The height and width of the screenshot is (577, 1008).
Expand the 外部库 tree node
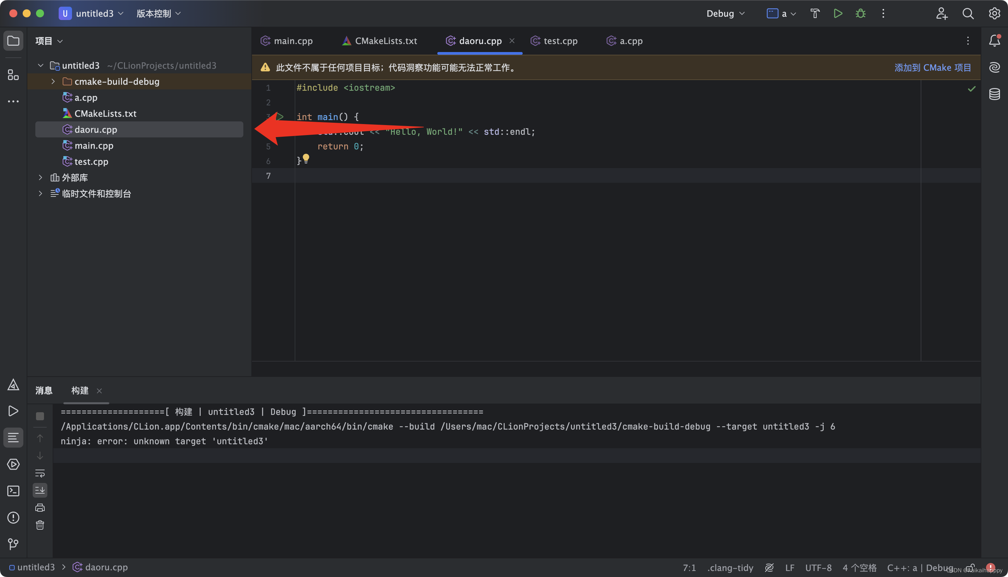pos(40,177)
